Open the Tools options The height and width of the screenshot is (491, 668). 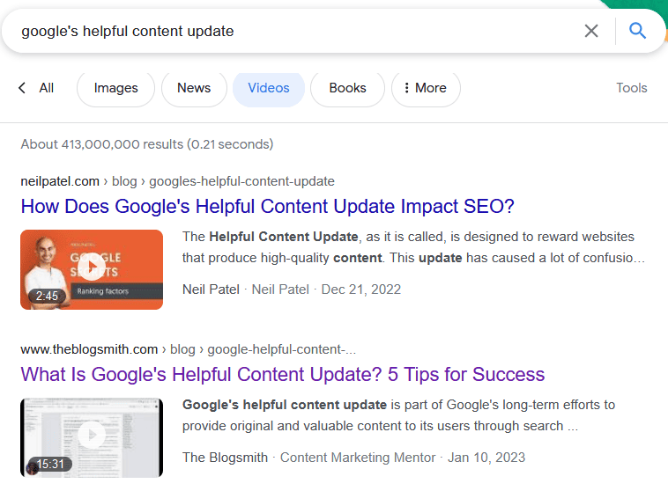click(x=631, y=88)
